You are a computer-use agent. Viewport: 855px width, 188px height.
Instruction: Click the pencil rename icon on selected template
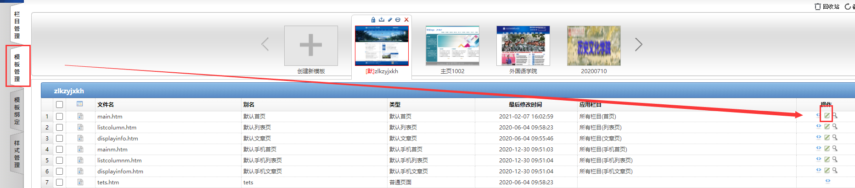point(390,20)
